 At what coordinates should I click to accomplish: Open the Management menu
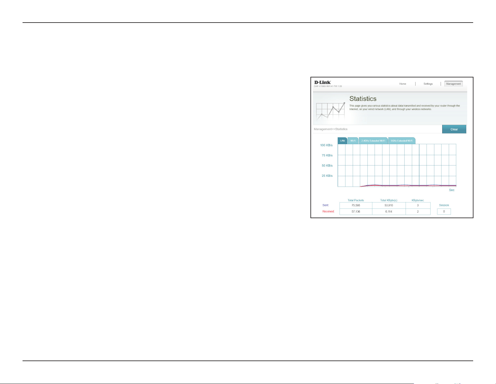(453, 84)
